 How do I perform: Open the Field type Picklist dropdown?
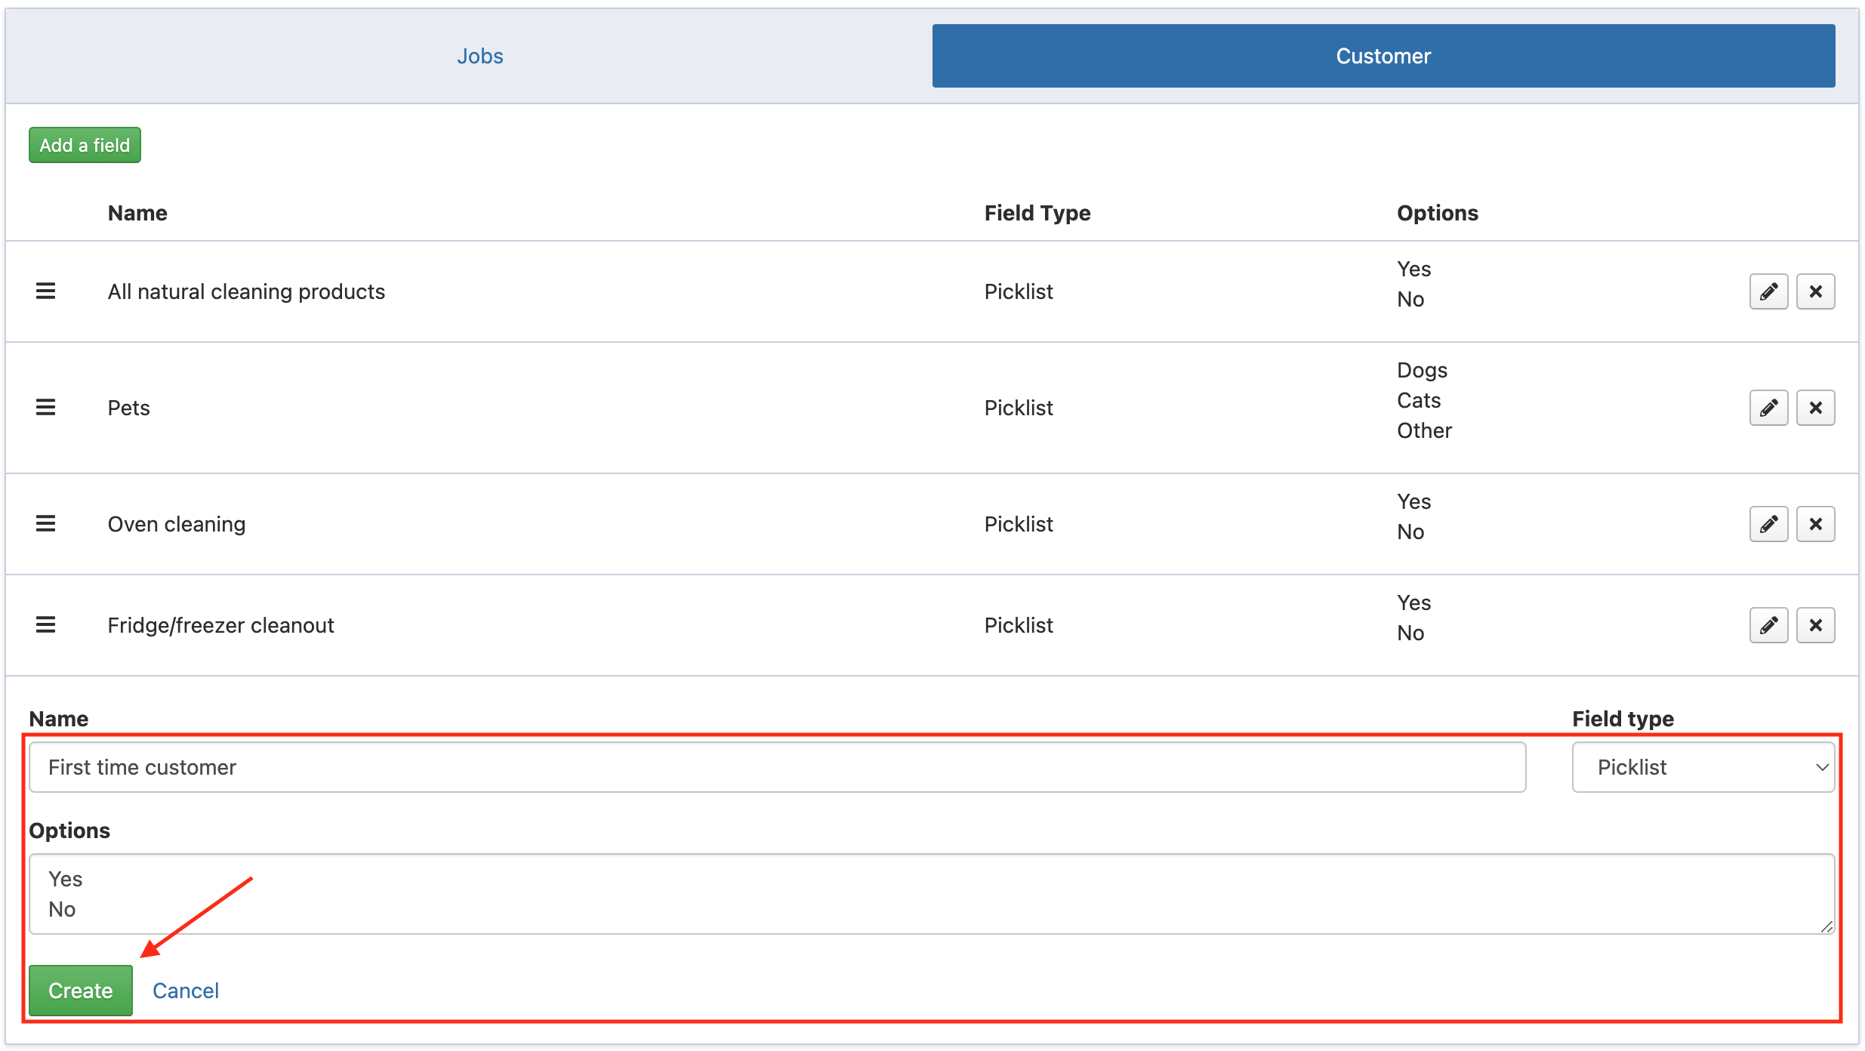coord(1703,767)
